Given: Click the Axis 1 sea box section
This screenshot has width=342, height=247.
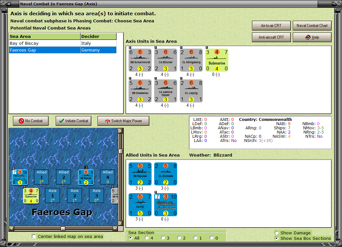Looking at the screenshot, I should tap(52, 195).
